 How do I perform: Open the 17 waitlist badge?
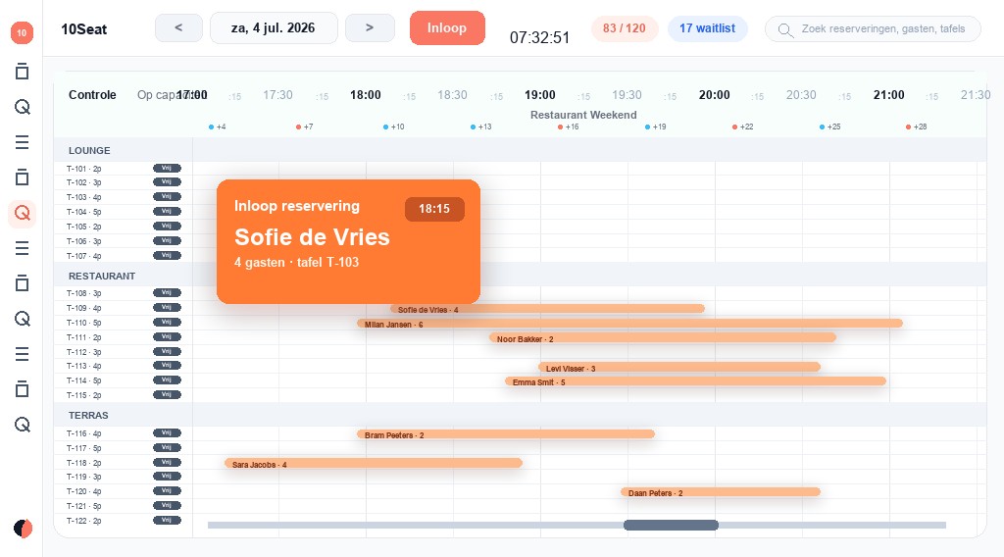point(707,28)
